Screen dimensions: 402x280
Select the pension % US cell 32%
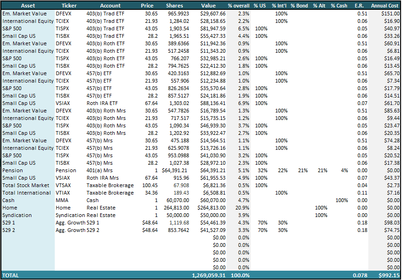263,170
